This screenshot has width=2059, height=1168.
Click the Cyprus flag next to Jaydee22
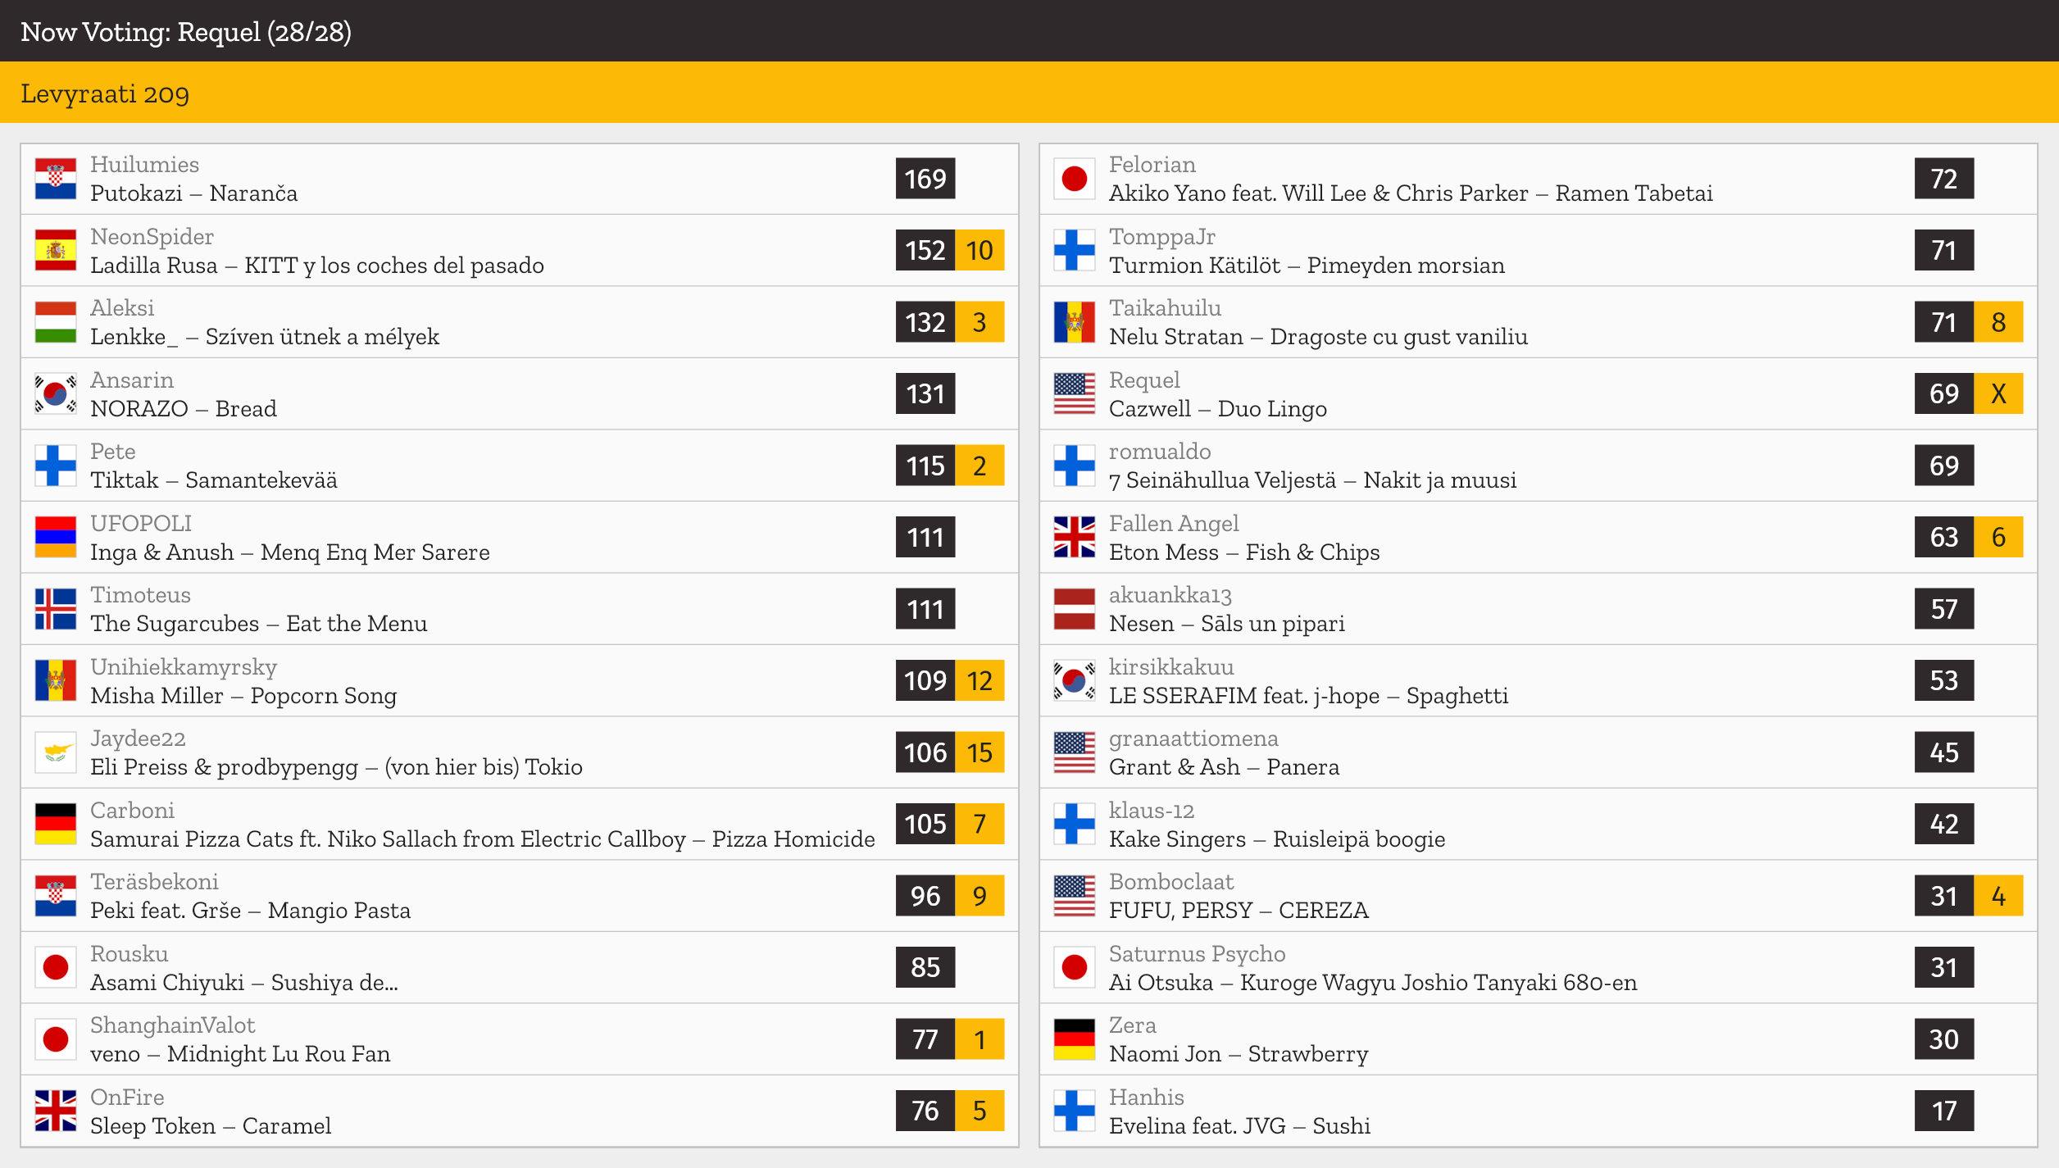(56, 752)
